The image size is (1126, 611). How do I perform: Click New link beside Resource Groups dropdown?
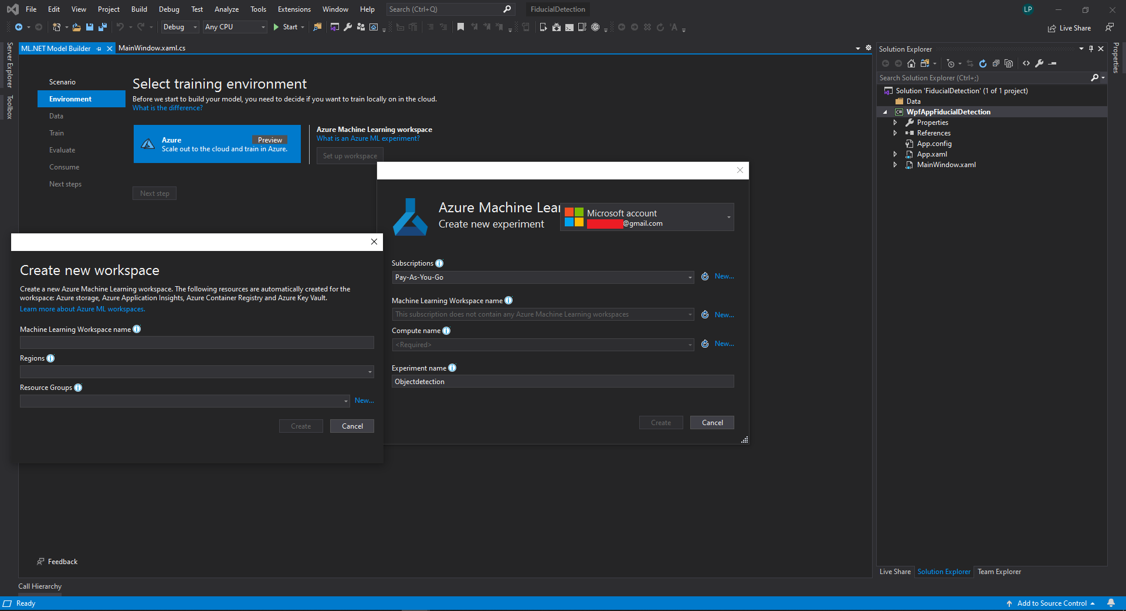[x=364, y=400]
